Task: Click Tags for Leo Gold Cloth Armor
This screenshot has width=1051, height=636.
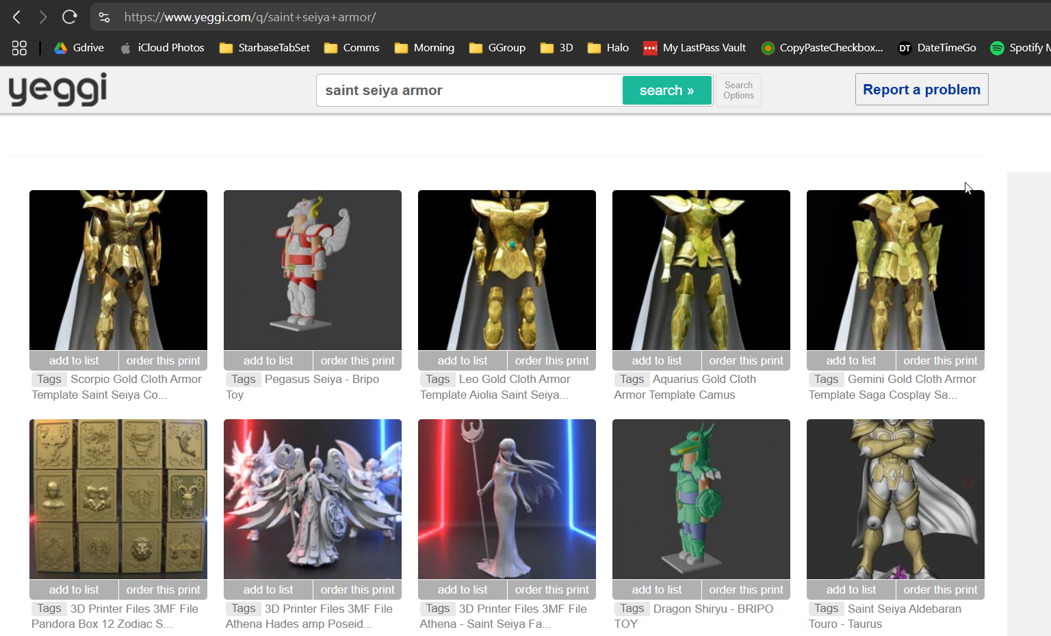Action: [438, 379]
